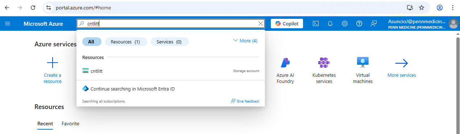Screen dimensions: 460x134
Task: Click the More services arrow
Action: click(402, 63)
